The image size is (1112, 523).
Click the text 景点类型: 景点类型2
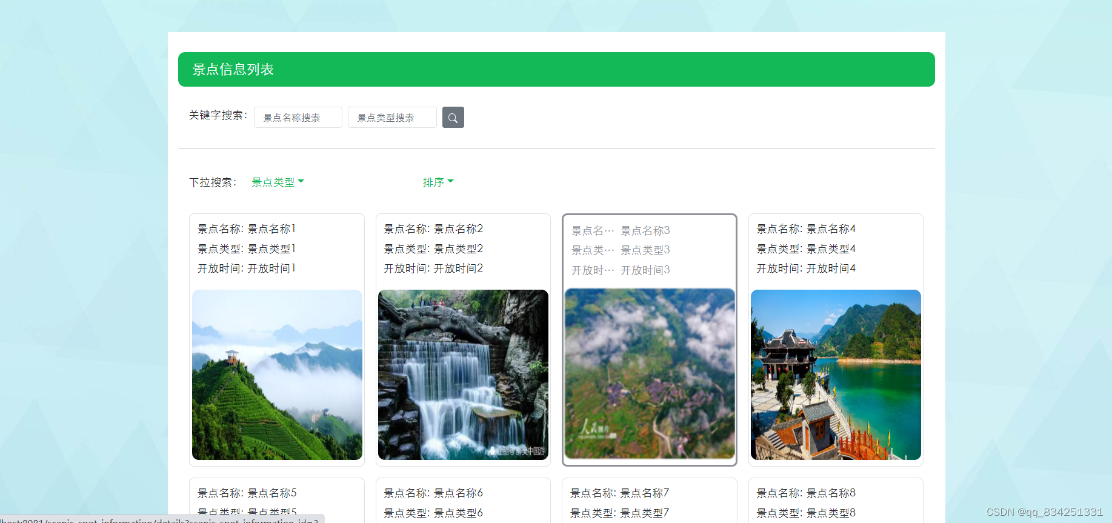coord(433,249)
